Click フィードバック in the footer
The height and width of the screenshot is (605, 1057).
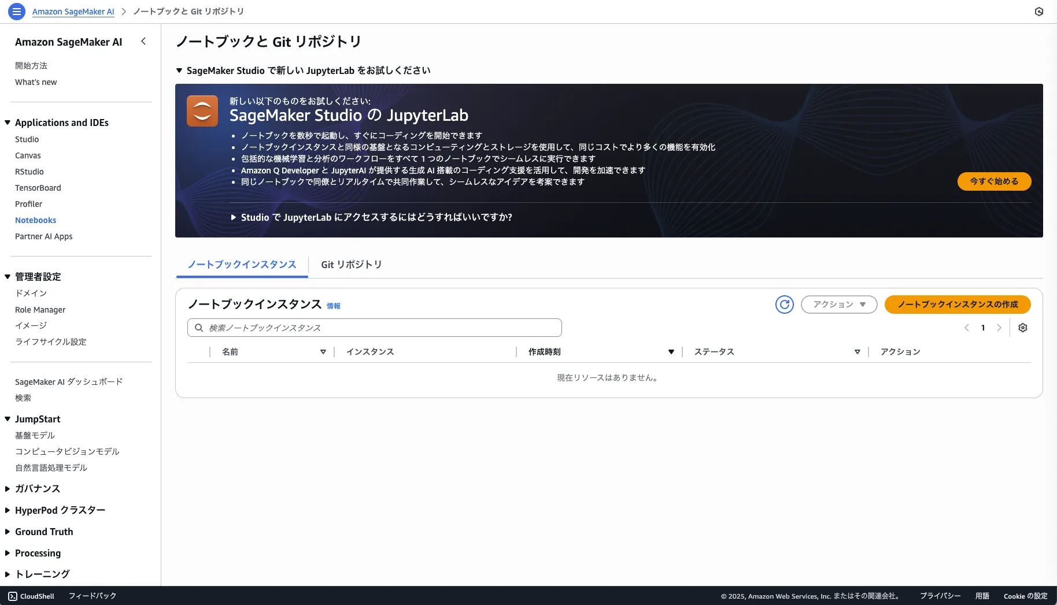[93, 596]
